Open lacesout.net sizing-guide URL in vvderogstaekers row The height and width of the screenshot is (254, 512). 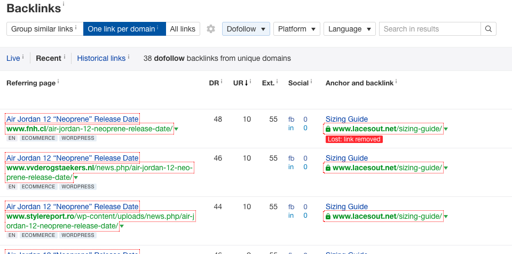click(387, 168)
